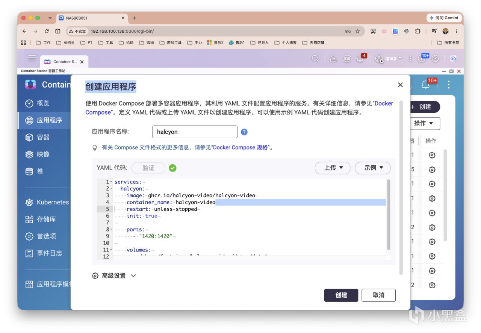481x333 pixels.
Task: Open the background 操作 actions dropdown
Action: [425, 123]
